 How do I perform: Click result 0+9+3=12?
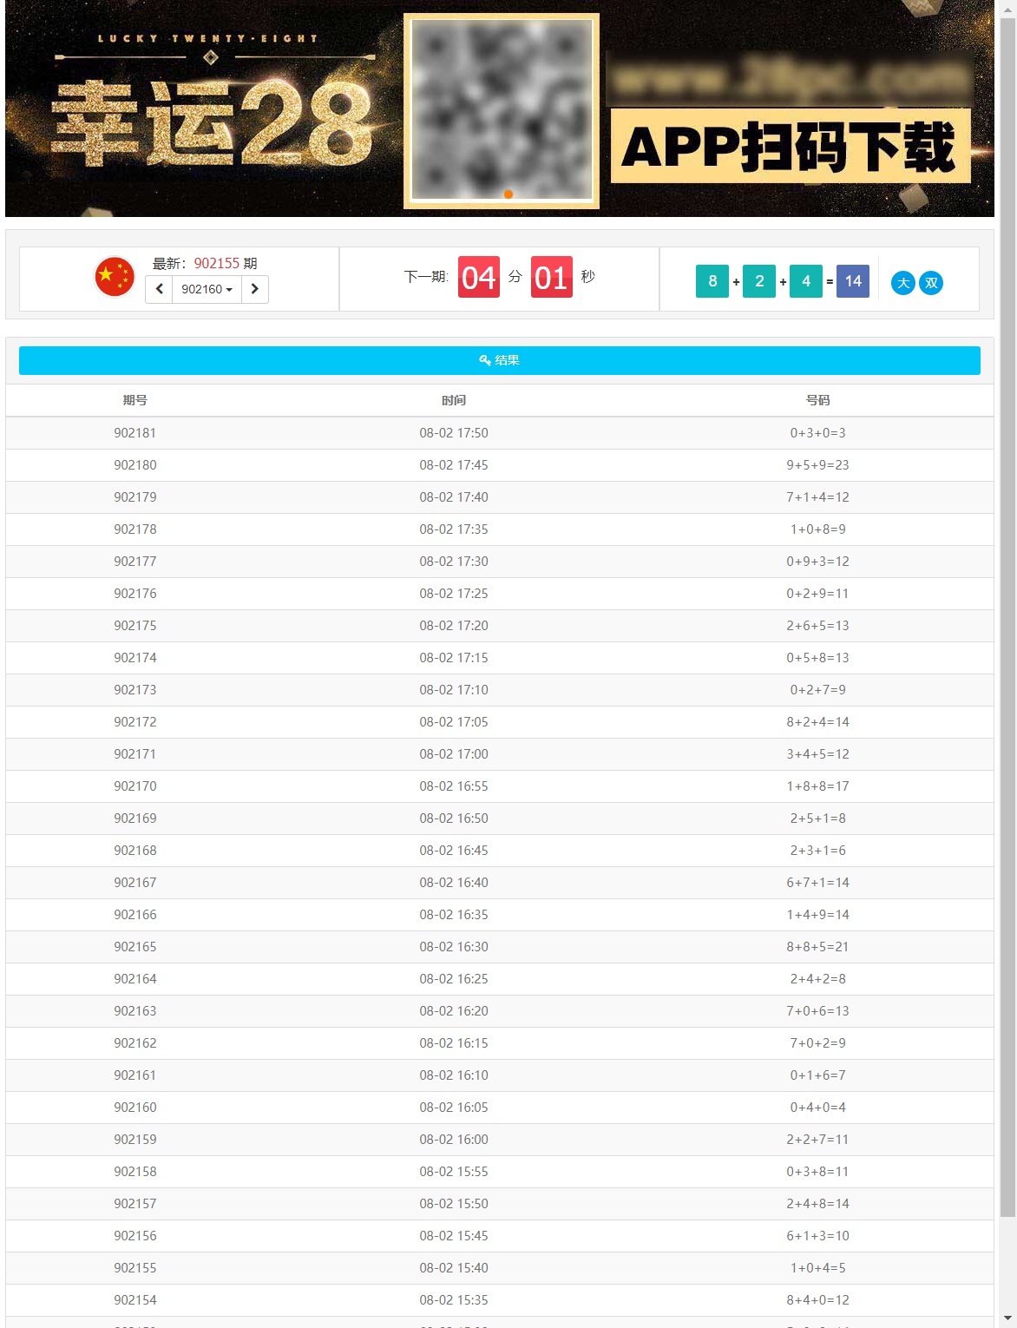pos(818,562)
